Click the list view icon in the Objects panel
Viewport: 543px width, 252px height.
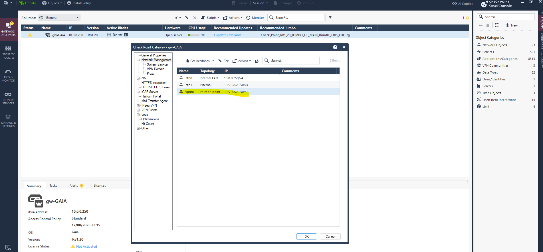point(497,25)
